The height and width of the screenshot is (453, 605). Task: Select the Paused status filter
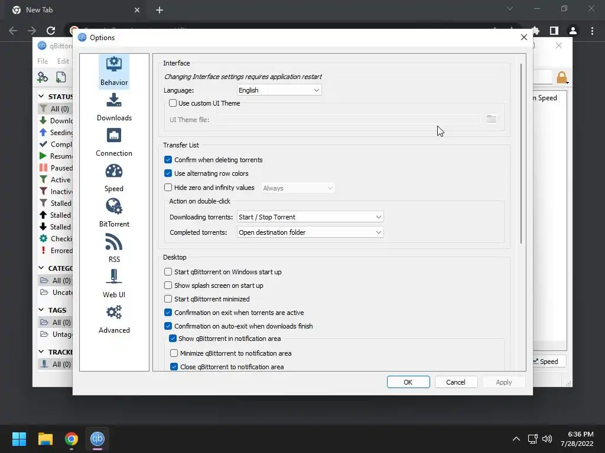[x=56, y=168]
